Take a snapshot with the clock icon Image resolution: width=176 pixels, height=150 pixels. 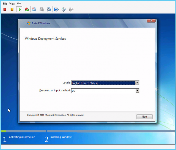pyautogui.click(x=34, y=9)
